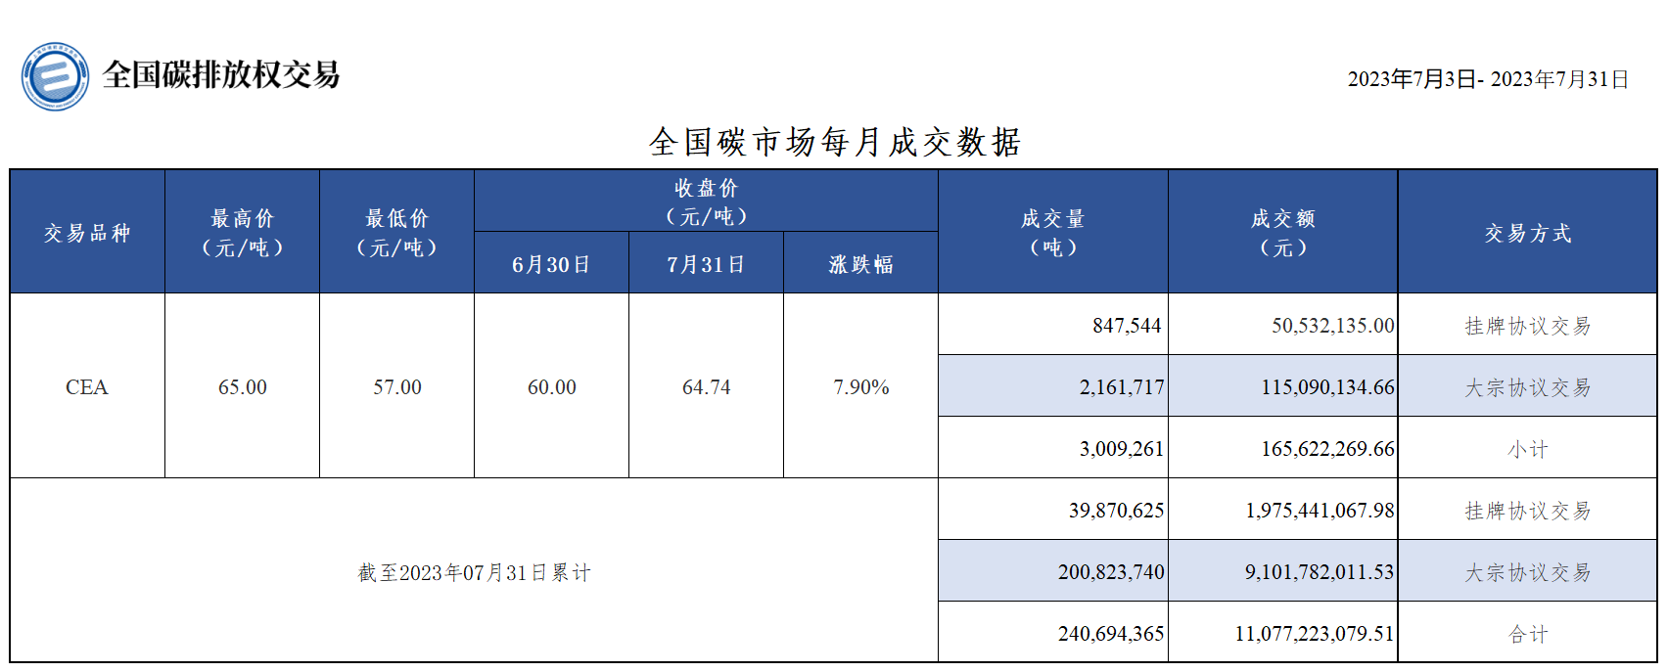Select the amount 50,532,135.00

1333,326
